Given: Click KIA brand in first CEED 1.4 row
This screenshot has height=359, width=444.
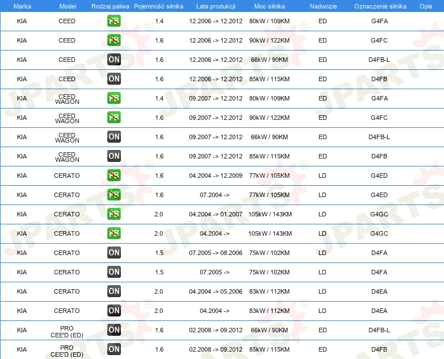Looking at the screenshot, I should coord(22,21).
